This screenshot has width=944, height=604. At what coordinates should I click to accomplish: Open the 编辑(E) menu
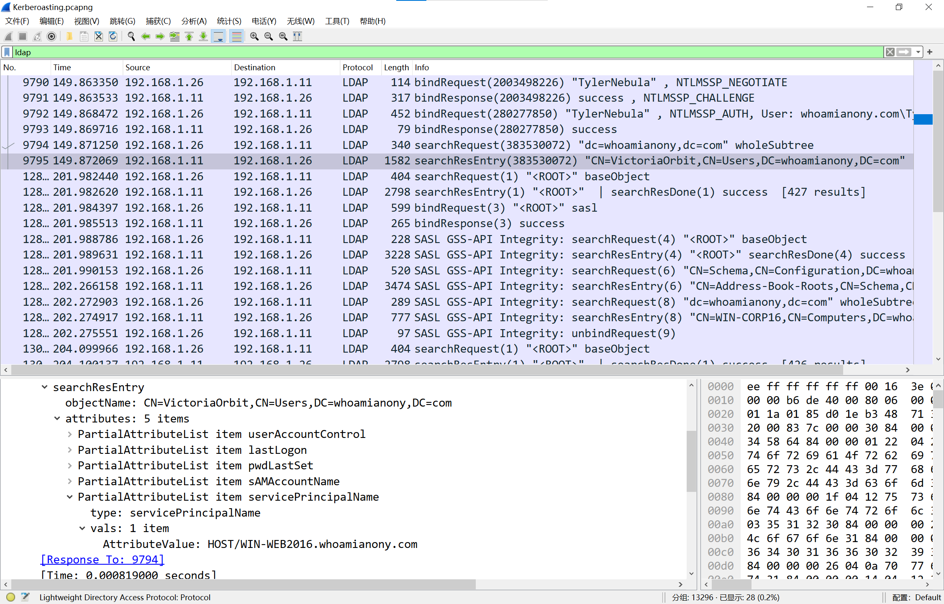click(x=51, y=21)
